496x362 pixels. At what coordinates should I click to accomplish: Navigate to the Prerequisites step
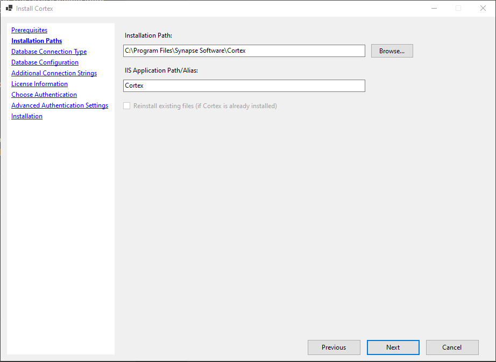coord(29,30)
